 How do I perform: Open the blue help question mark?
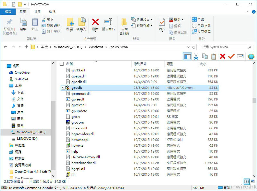(x=253, y=12)
